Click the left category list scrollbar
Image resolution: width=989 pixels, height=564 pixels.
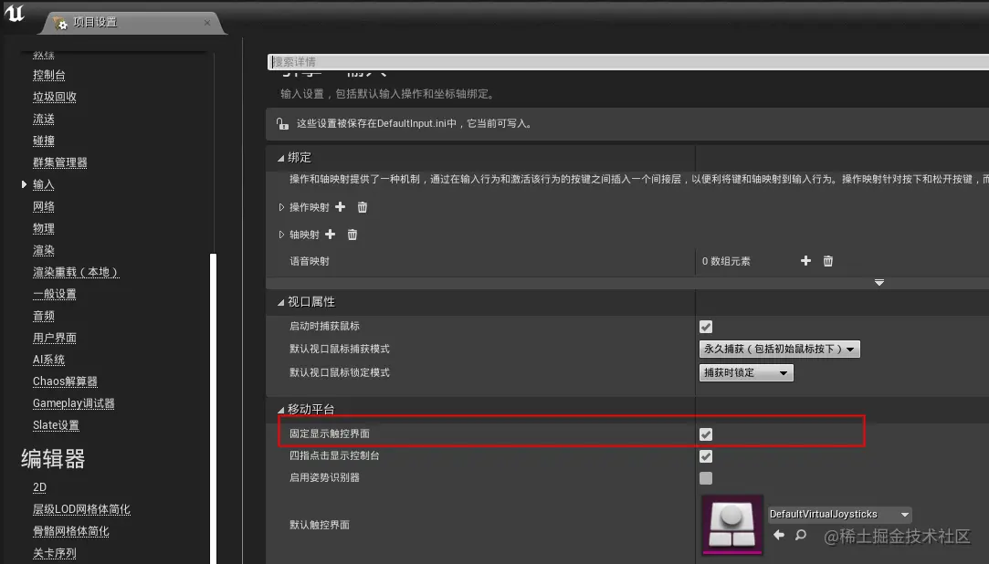point(213,408)
